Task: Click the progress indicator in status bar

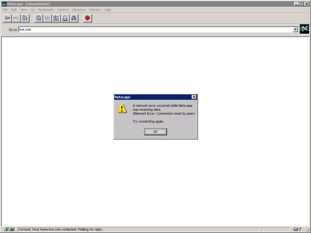Action: tap(275, 229)
